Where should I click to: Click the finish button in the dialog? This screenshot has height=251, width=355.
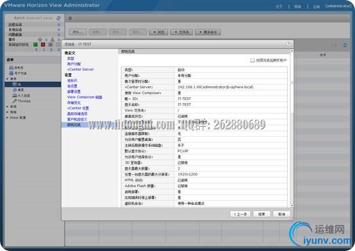[261, 214]
